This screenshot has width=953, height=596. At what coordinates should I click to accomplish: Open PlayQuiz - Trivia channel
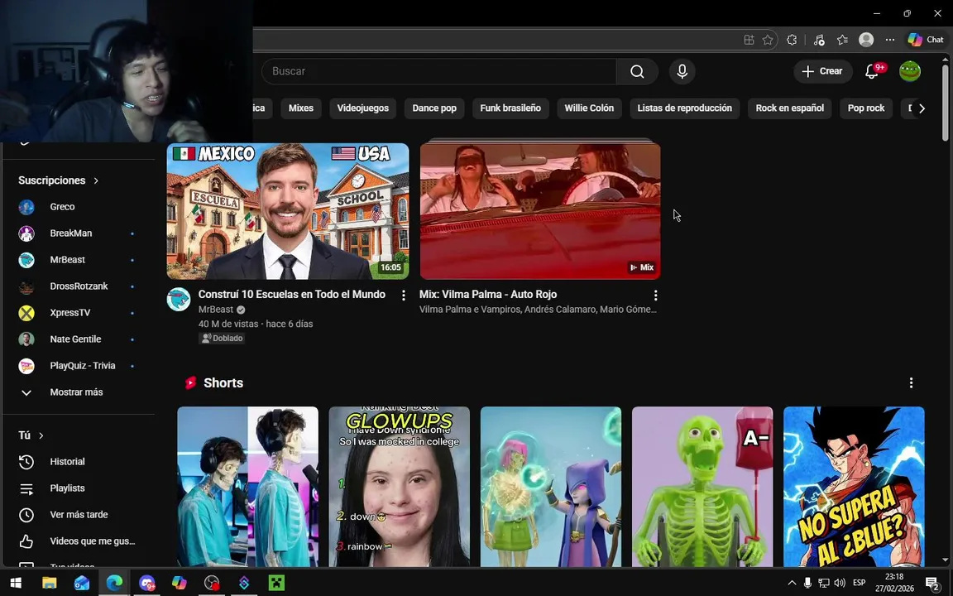click(x=79, y=366)
